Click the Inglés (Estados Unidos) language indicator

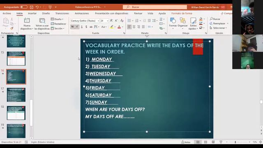pos(43,142)
